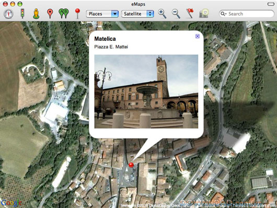Click the Google logo on the map
Viewport: 277px width, 208px height.
click(11, 203)
